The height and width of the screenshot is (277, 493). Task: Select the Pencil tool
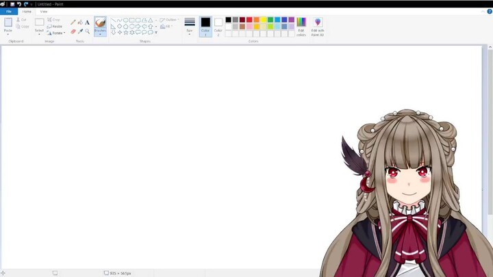click(x=73, y=23)
